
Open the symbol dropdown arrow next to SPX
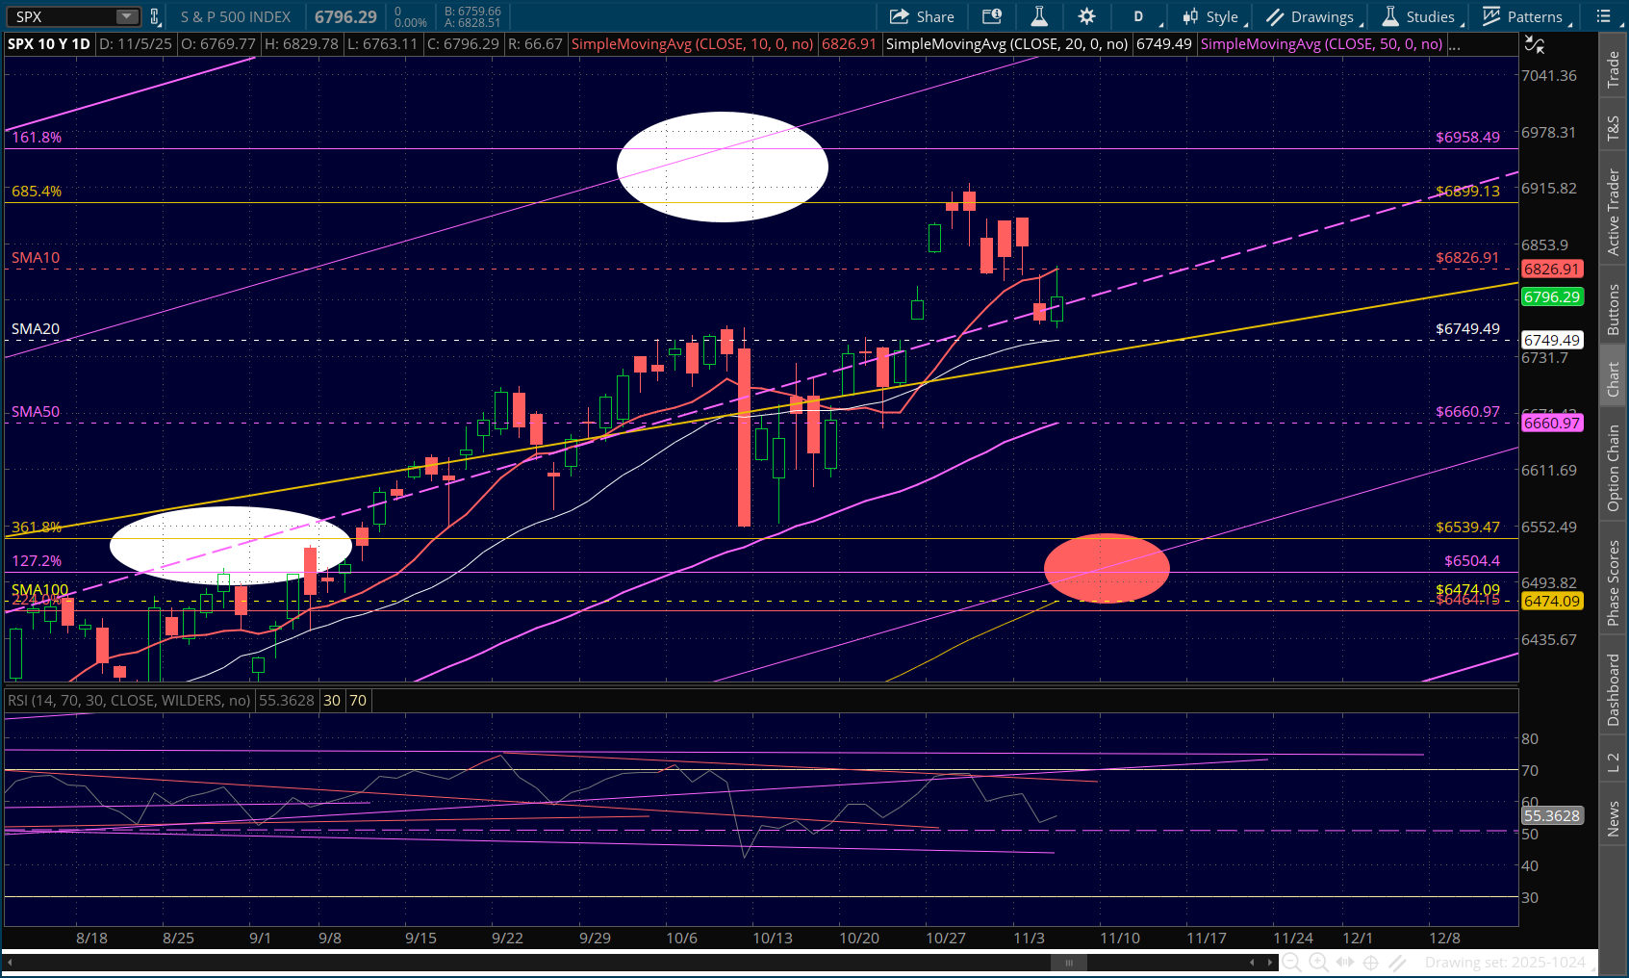tap(127, 16)
